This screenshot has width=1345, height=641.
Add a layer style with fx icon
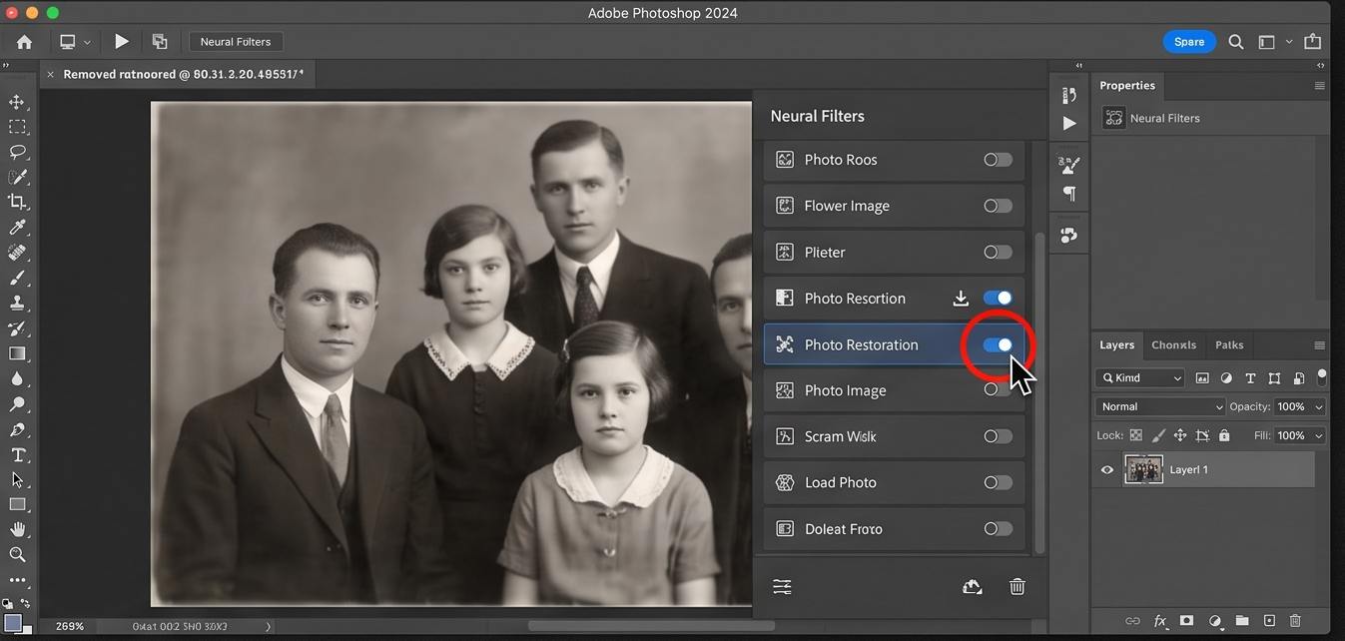1160,621
